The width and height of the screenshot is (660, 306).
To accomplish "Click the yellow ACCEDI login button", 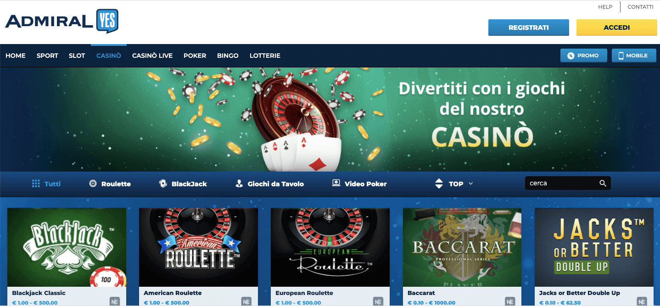I will (x=617, y=28).
